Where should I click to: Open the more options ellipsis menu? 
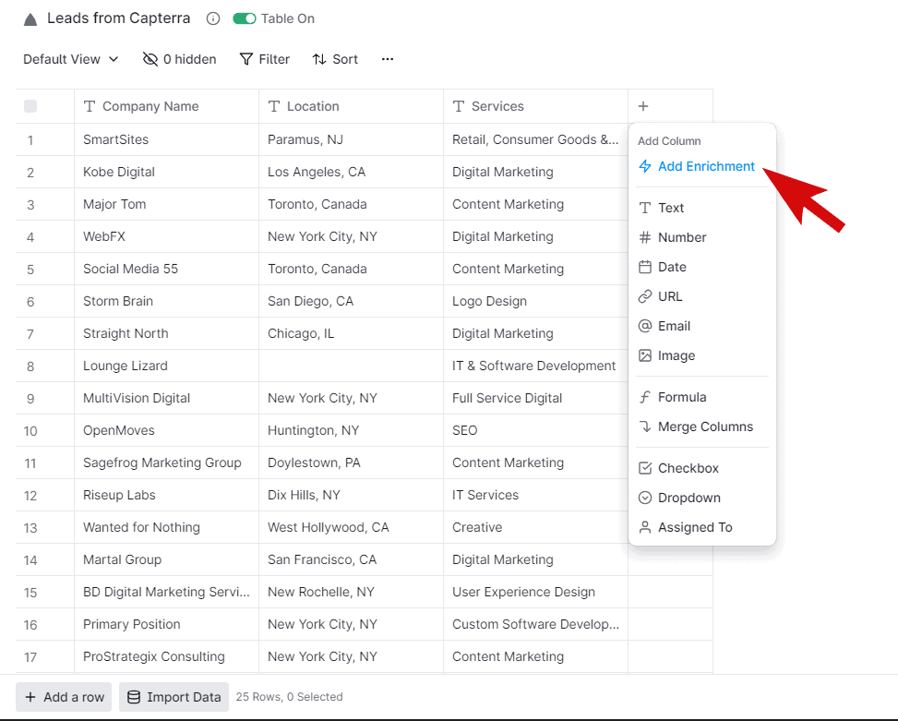(x=388, y=59)
